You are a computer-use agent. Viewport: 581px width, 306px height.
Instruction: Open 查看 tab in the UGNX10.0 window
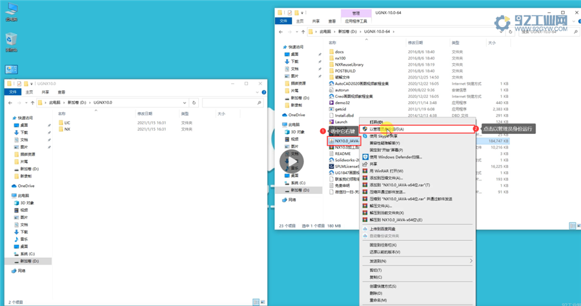tap(61, 92)
